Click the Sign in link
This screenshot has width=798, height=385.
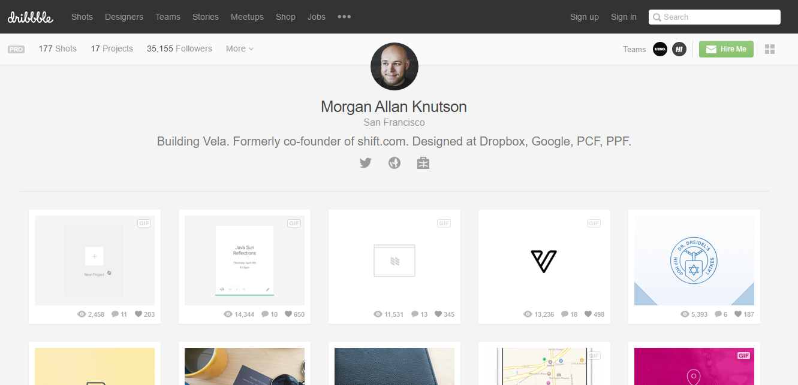(x=624, y=17)
